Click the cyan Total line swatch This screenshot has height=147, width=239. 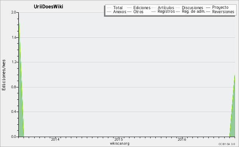tap(109, 8)
